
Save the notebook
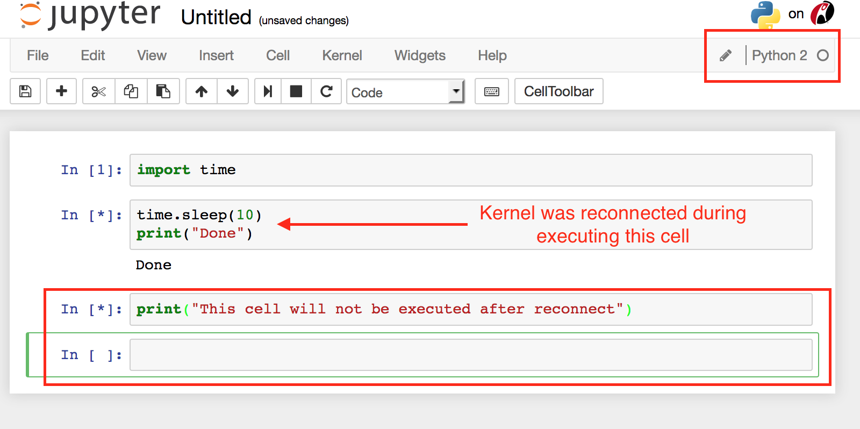point(25,91)
